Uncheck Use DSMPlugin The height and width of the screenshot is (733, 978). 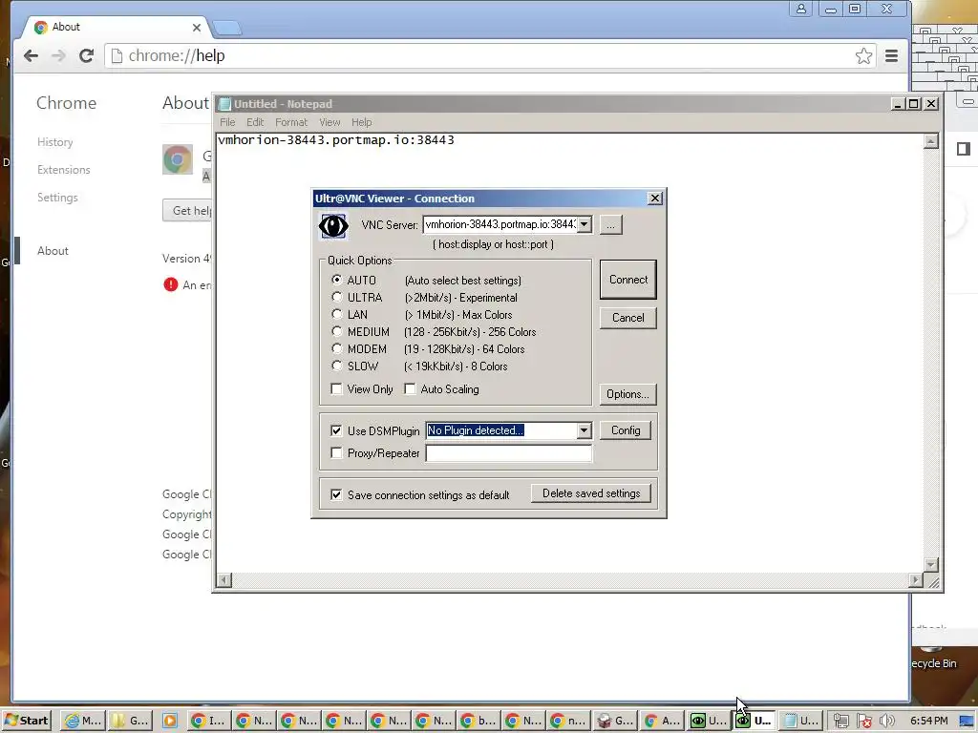(x=336, y=430)
